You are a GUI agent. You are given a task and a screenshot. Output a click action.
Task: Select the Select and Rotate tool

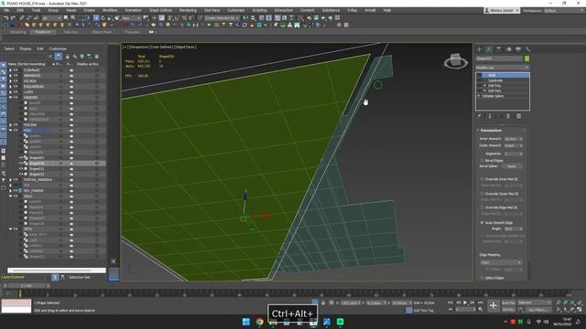click(x=103, y=18)
